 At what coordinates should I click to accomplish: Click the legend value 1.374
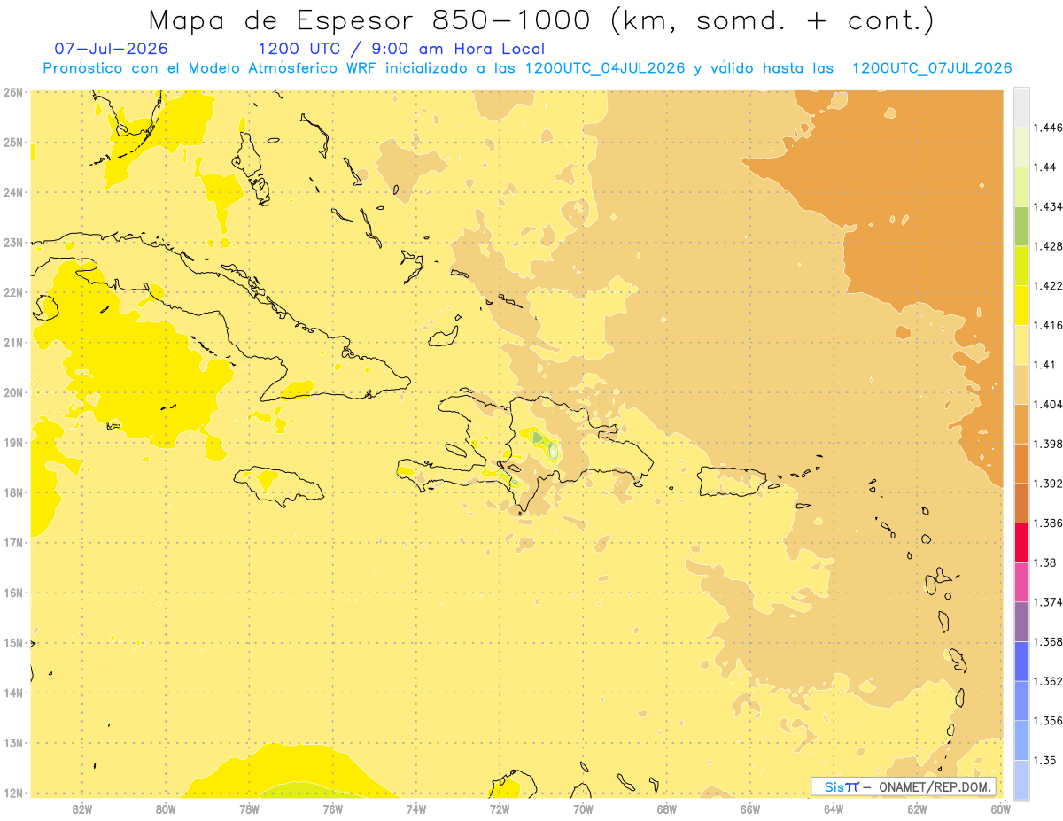tap(1050, 602)
